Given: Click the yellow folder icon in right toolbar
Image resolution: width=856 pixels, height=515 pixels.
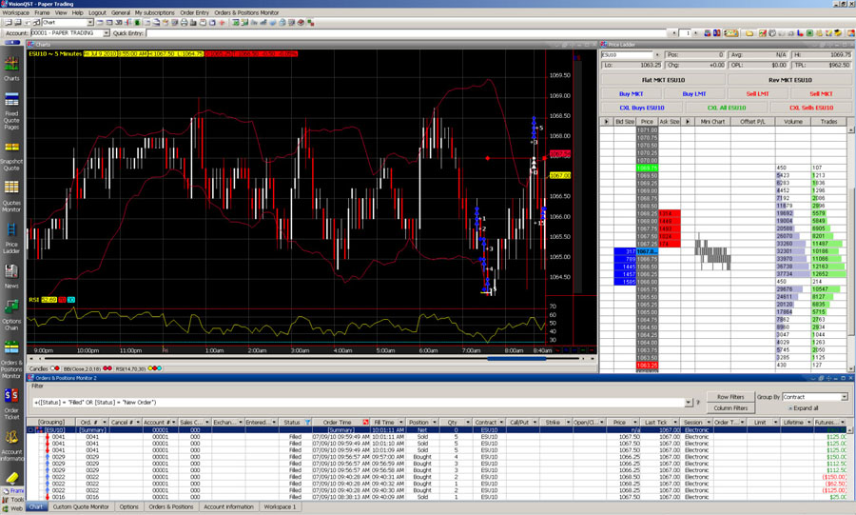Looking at the screenshot, I should click(x=749, y=32).
